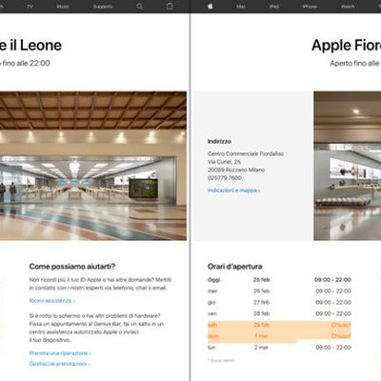Click today's 25 feb opening hours row
381x381 pixels.
coord(279,280)
